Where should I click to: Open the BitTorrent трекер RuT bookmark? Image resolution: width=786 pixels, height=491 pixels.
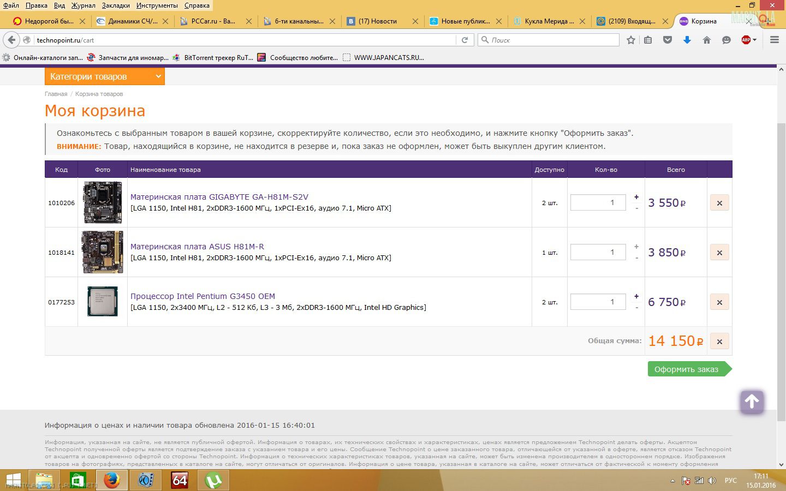coord(213,57)
